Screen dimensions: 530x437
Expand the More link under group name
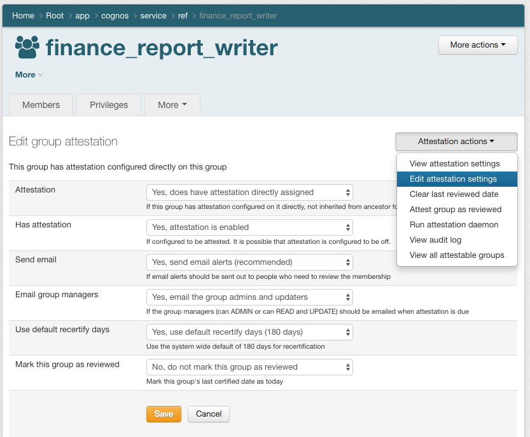coord(29,75)
